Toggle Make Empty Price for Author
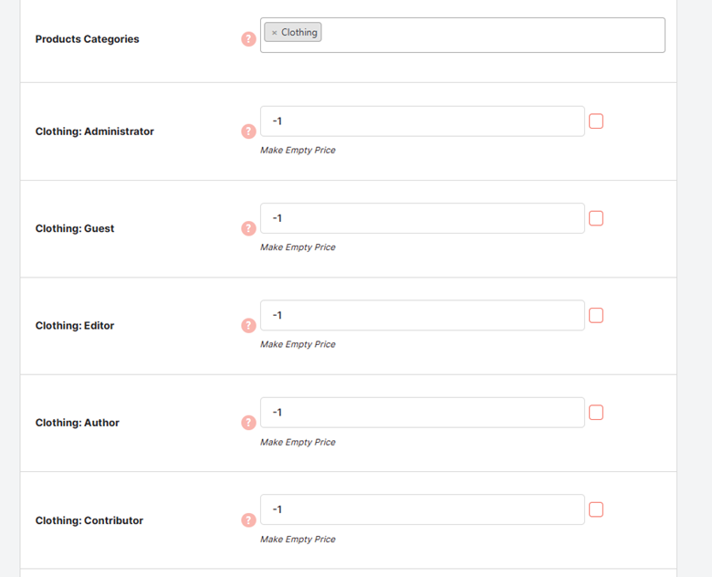This screenshot has width=712, height=577. pos(596,413)
